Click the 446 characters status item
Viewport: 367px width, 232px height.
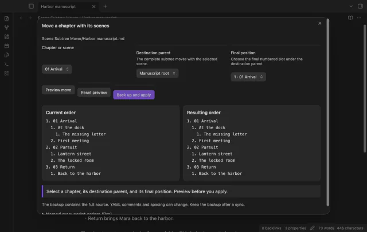point(350,228)
